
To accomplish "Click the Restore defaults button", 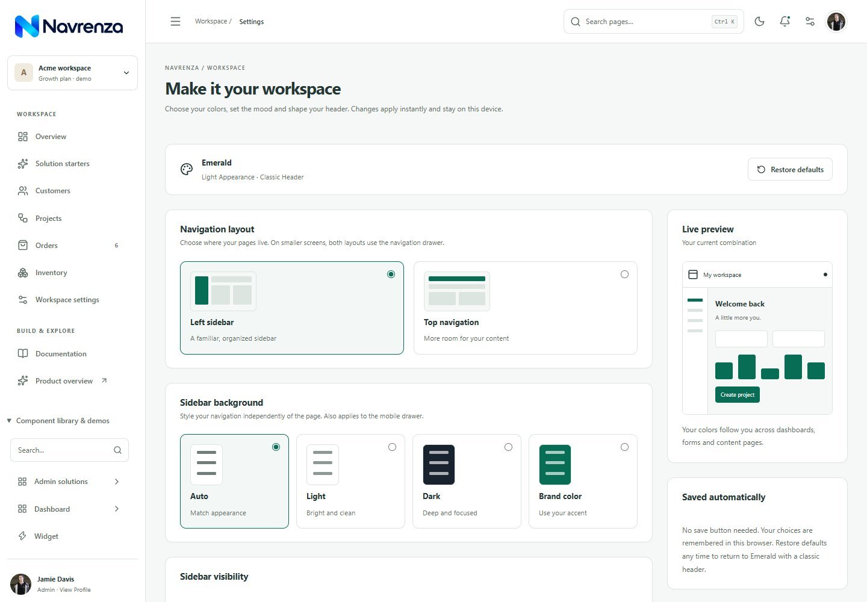I will pos(790,169).
